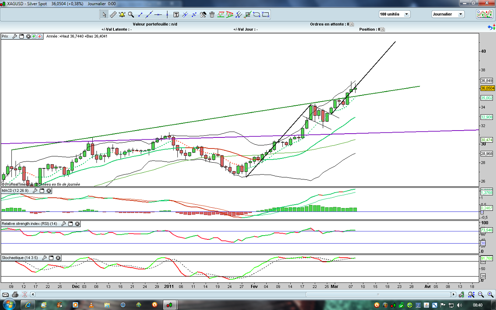Viewport: 496px width, 310px height.
Task: Maximize the RSI indicator panel
Action: point(71,224)
